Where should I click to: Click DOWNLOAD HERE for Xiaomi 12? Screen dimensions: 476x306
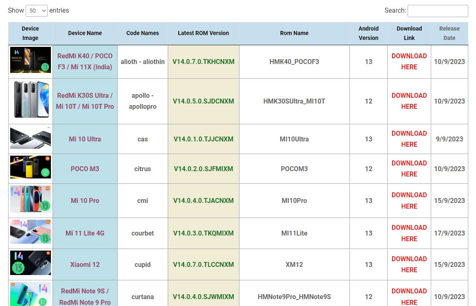(x=409, y=264)
